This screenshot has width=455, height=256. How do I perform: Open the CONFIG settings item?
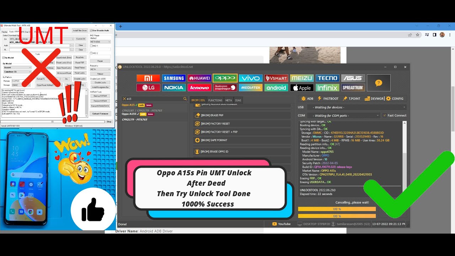pyautogui.click(x=395, y=98)
